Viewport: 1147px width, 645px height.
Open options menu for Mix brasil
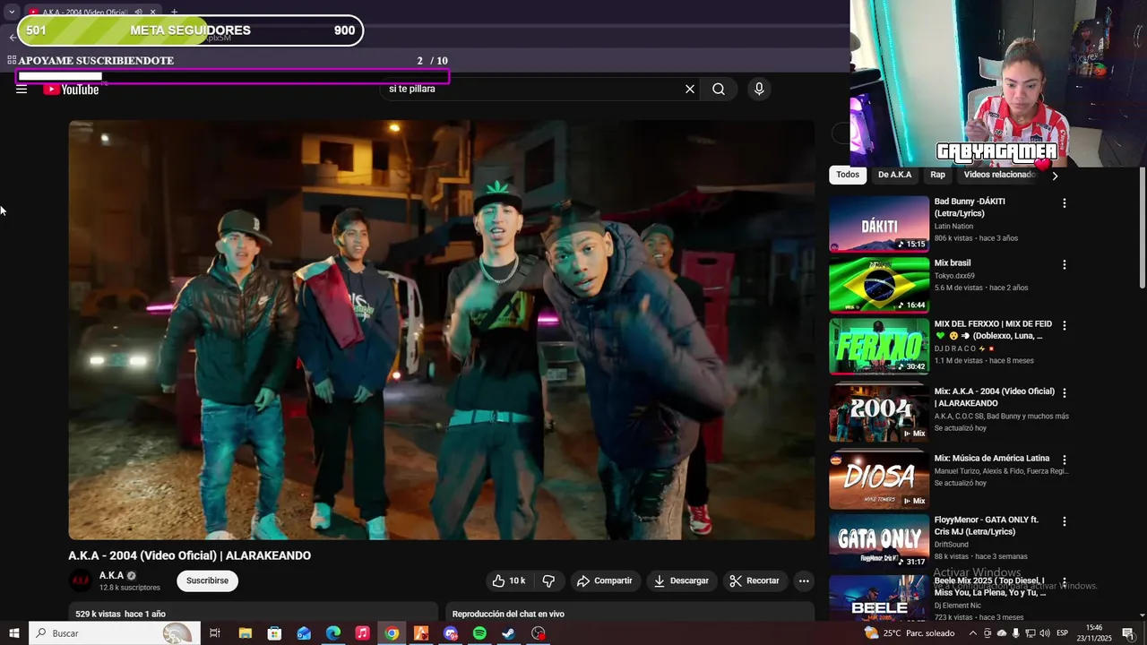coord(1065,265)
